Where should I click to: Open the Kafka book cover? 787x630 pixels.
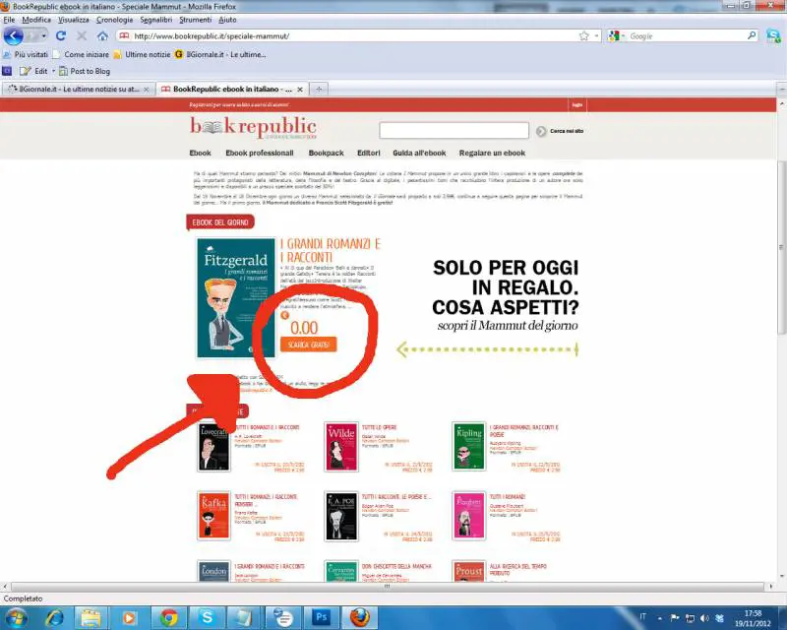click(213, 516)
